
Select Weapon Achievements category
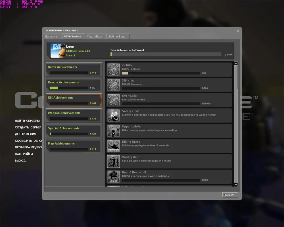pos(74,115)
